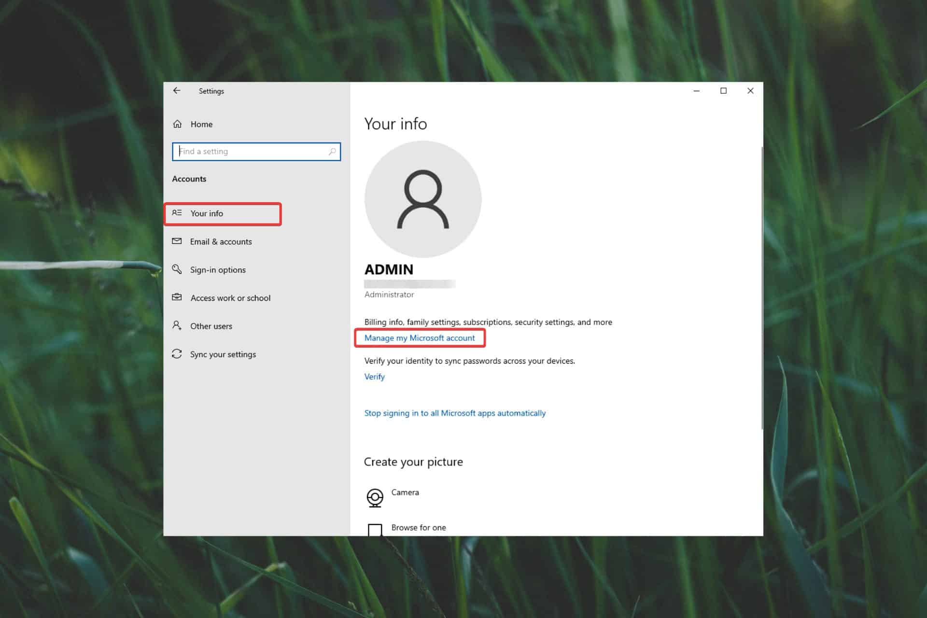The height and width of the screenshot is (618, 927).
Task: Click the ADMIN profile avatar picture
Action: 423,199
